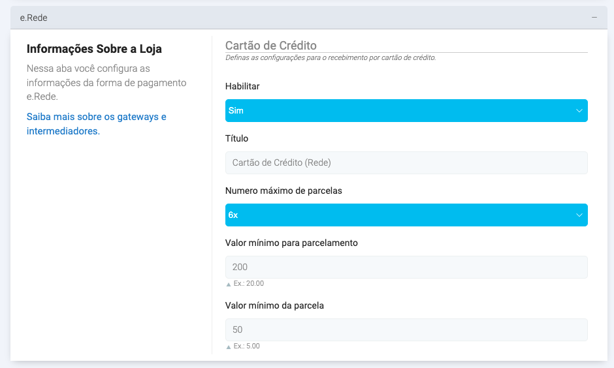Click the chevron arrow in the parcelas select

[x=579, y=215]
